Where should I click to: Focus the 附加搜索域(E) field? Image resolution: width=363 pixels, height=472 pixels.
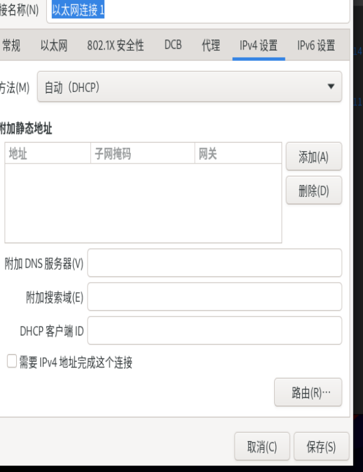(x=215, y=296)
